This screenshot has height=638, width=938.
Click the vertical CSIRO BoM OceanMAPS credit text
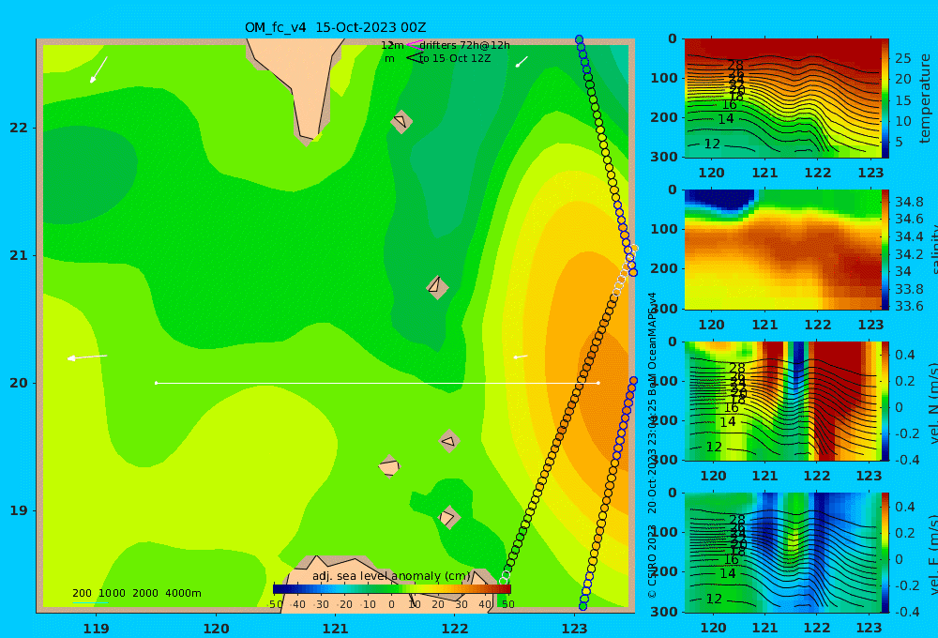[x=652, y=445]
